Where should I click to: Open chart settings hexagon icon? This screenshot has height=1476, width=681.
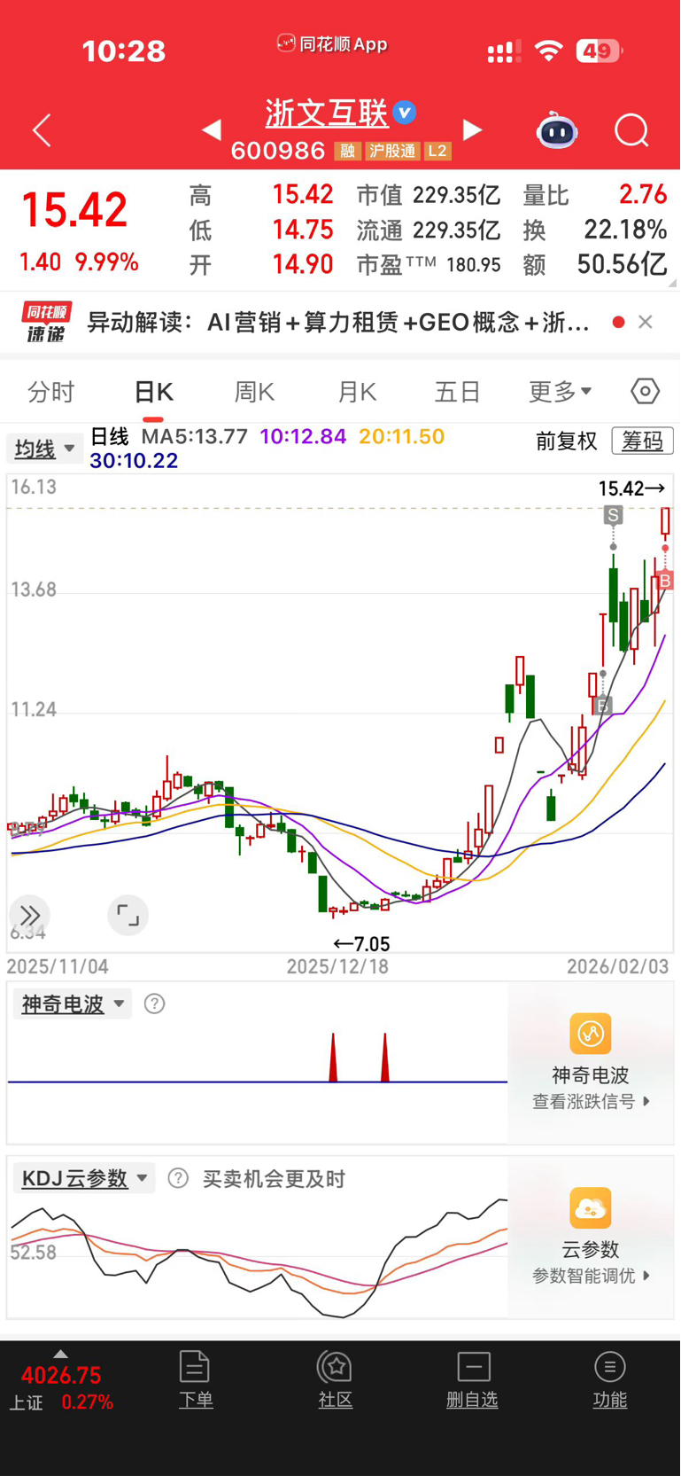645,391
